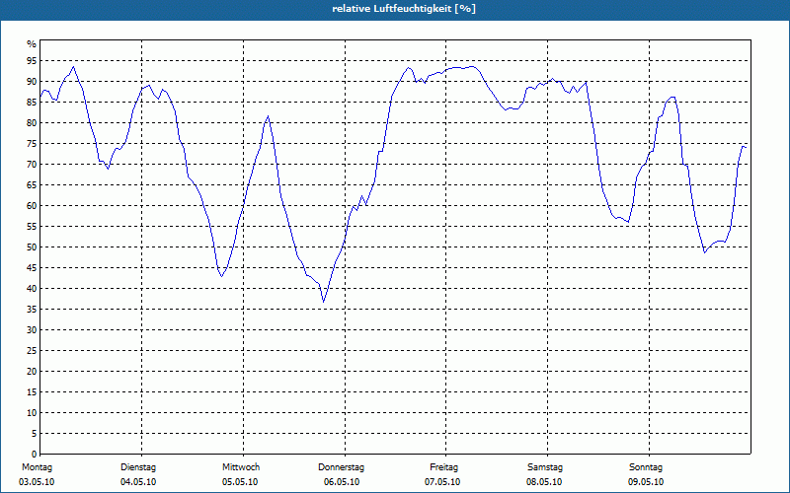Click the 'Freitag' day label
Viewport: 790px width, 493px height.
click(443, 467)
